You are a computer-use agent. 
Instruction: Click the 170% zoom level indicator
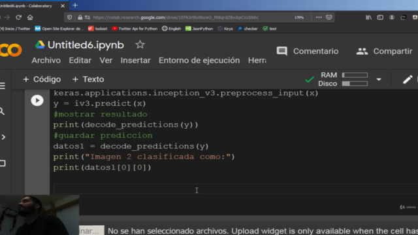299,18
